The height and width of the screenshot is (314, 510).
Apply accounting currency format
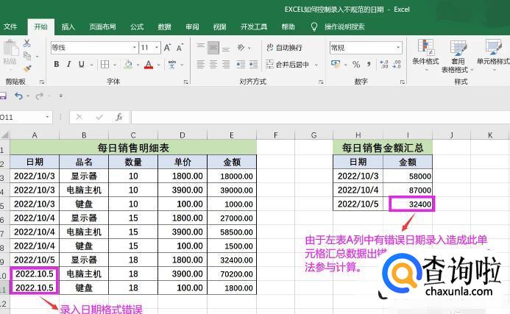click(336, 64)
